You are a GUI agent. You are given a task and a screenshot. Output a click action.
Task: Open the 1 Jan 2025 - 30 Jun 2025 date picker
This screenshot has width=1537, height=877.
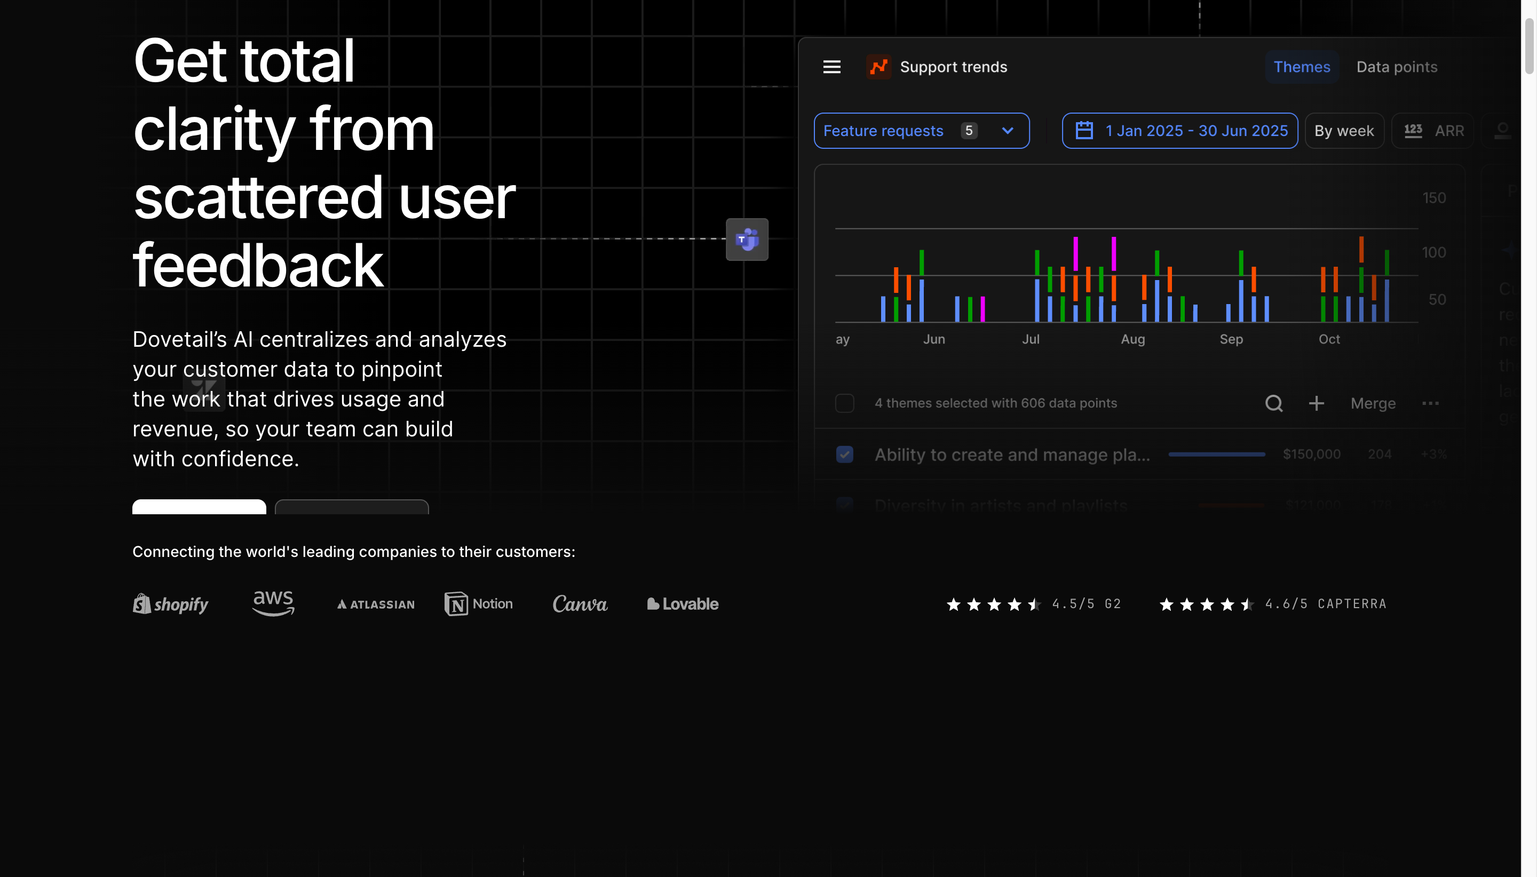[1180, 131]
